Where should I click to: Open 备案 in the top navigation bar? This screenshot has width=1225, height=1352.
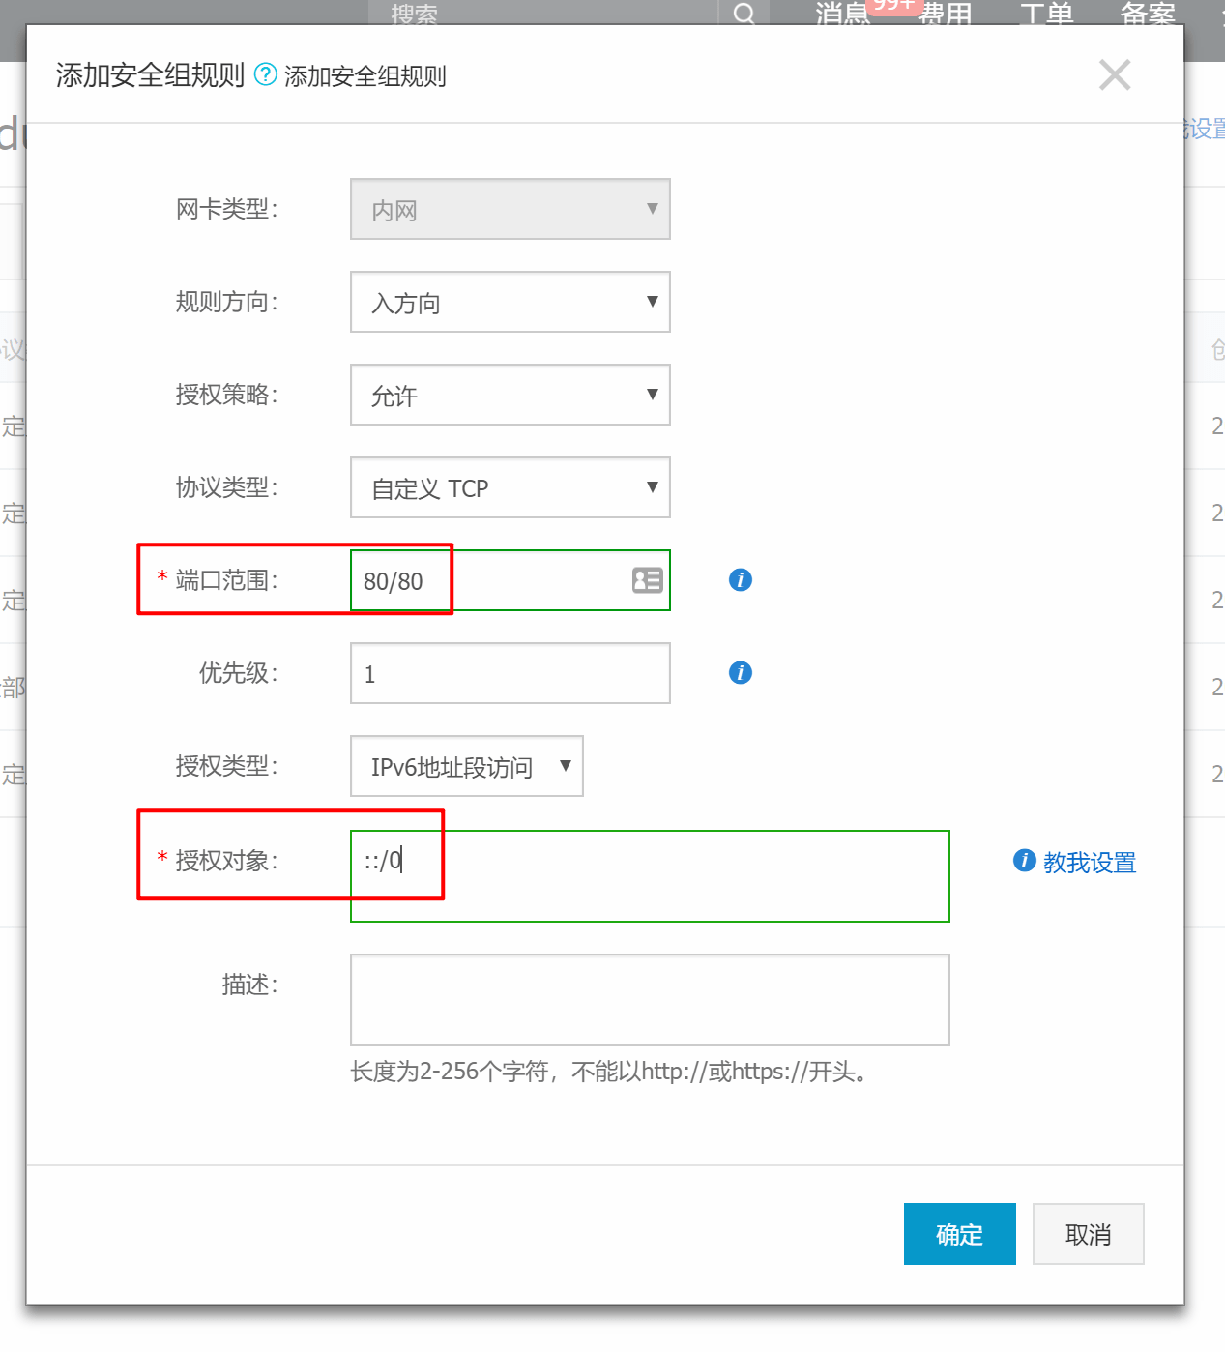pyautogui.click(x=1149, y=14)
